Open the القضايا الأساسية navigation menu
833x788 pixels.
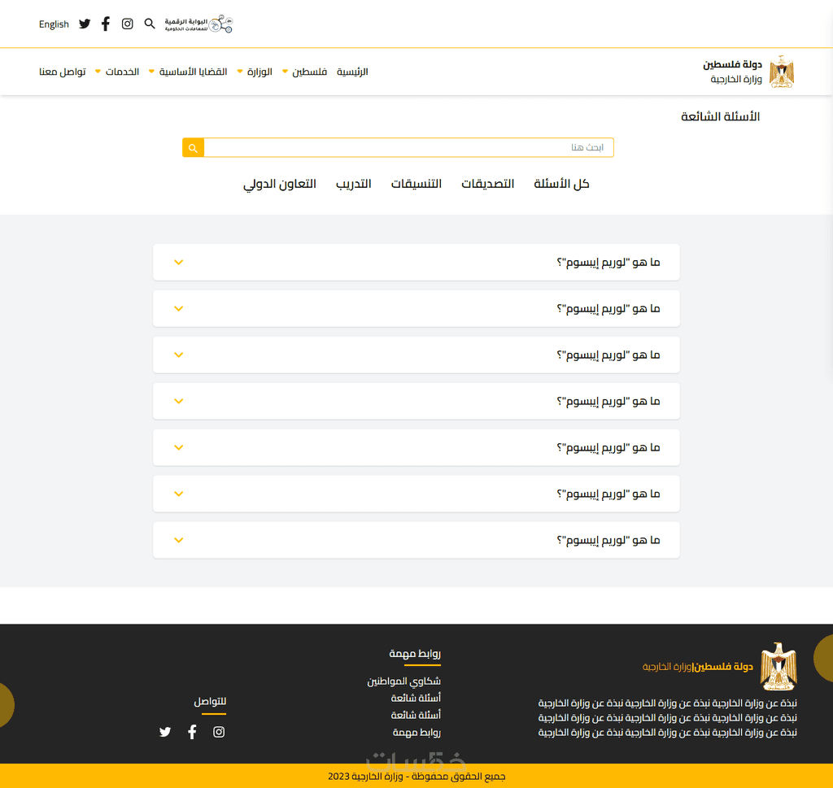[x=194, y=72]
